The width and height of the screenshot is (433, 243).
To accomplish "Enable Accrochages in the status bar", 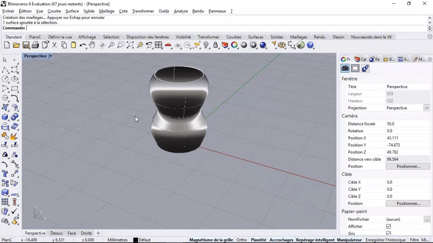I will pyautogui.click(x=281, y=239).
